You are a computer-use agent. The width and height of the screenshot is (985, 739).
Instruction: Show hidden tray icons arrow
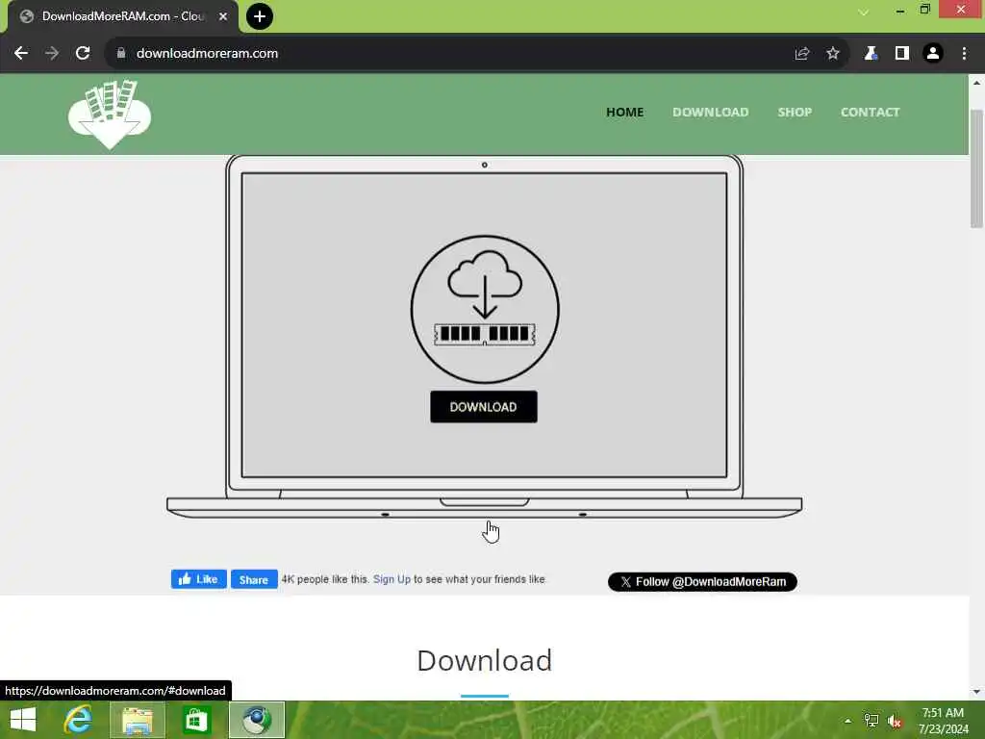click(848, 721)
